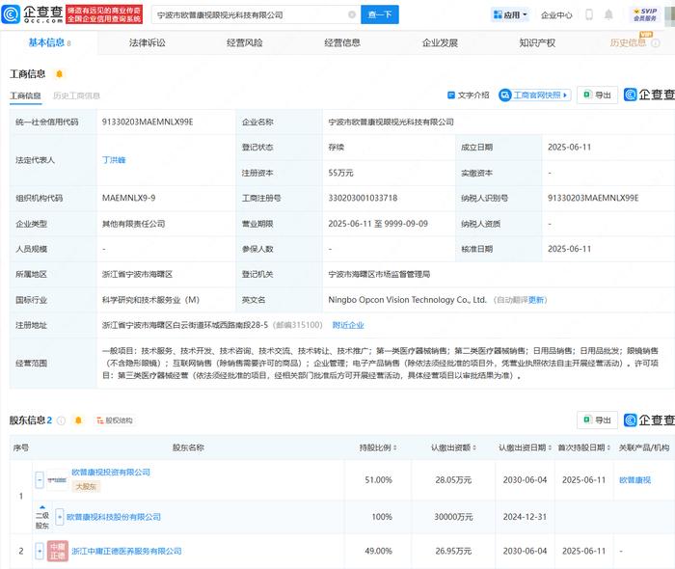
Task: Open 欧普康视投资有限公司 link
Action: (111, 473)
